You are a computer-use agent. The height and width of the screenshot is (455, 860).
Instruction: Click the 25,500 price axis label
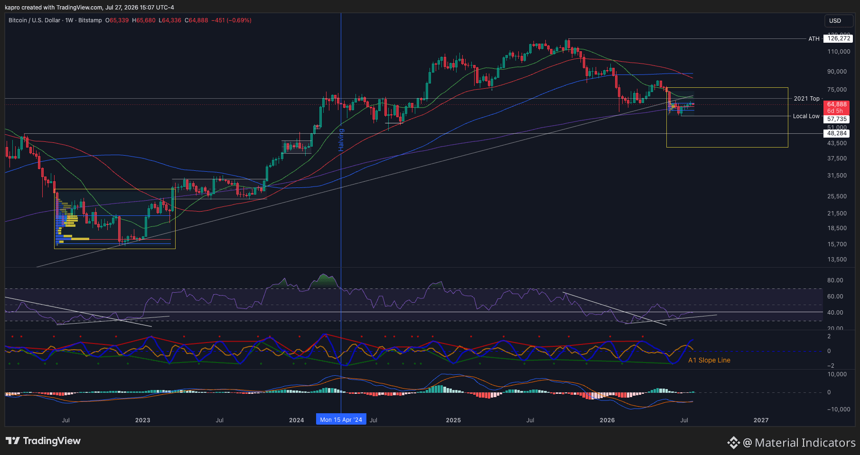[837, 196]
